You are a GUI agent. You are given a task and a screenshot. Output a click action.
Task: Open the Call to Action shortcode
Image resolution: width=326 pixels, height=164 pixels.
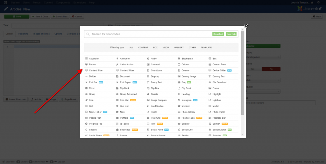(x=125, y=65)
